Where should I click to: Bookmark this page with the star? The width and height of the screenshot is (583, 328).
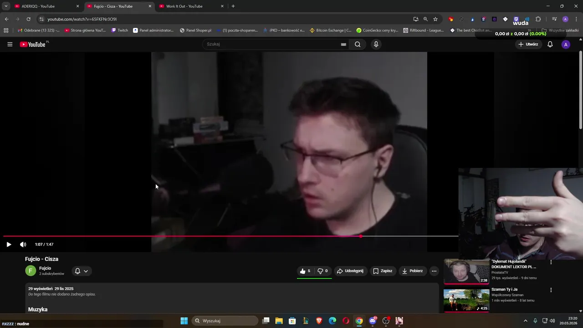435,19
